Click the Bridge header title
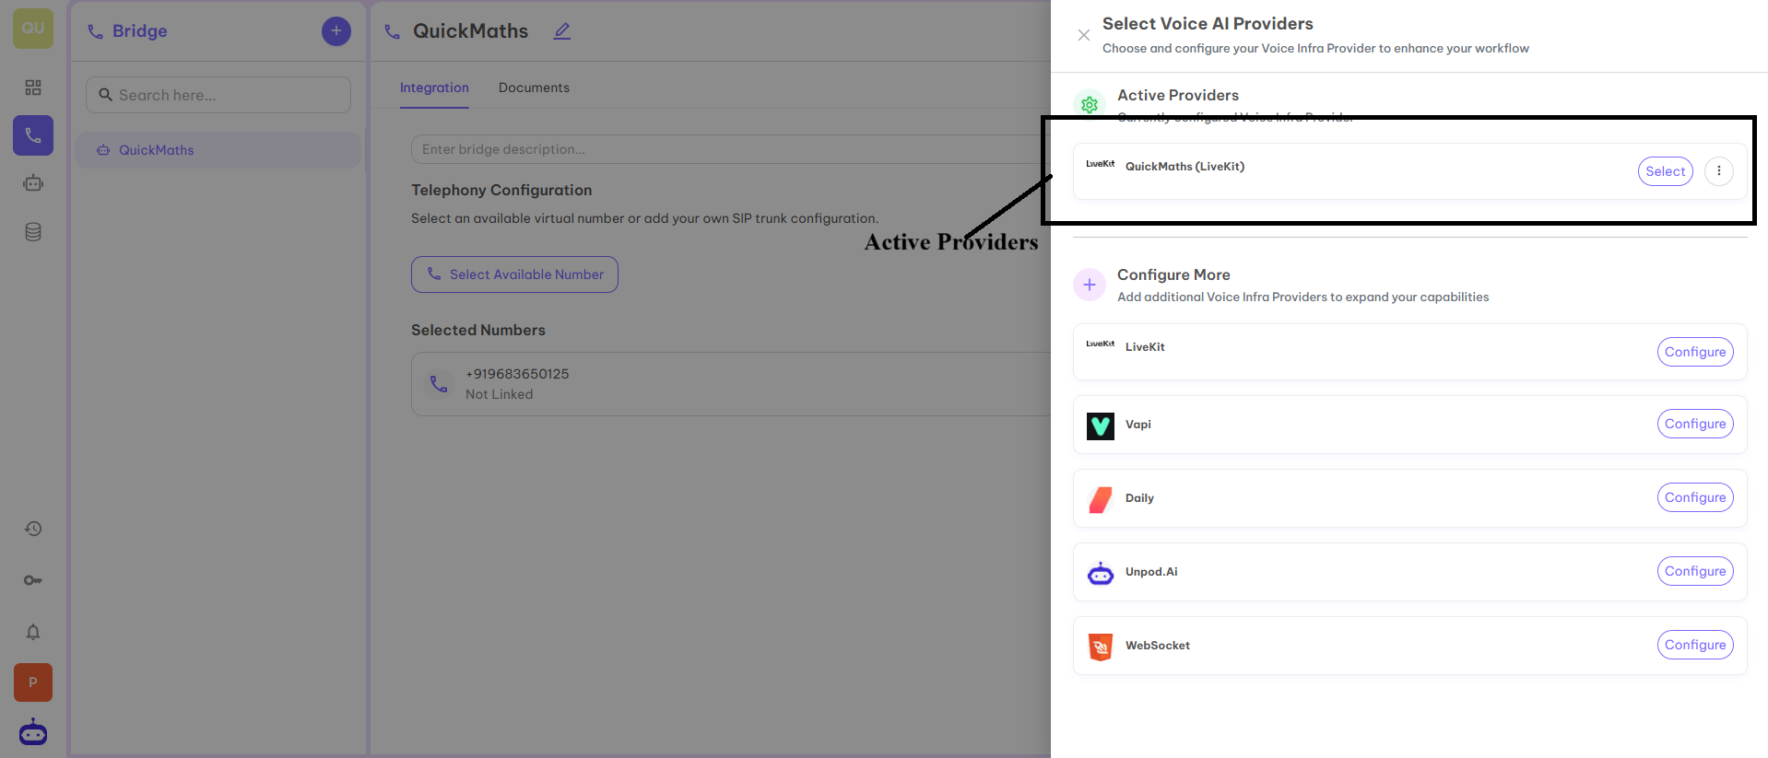The width and height of the screenshot is (1768, 758). point(140,31)
